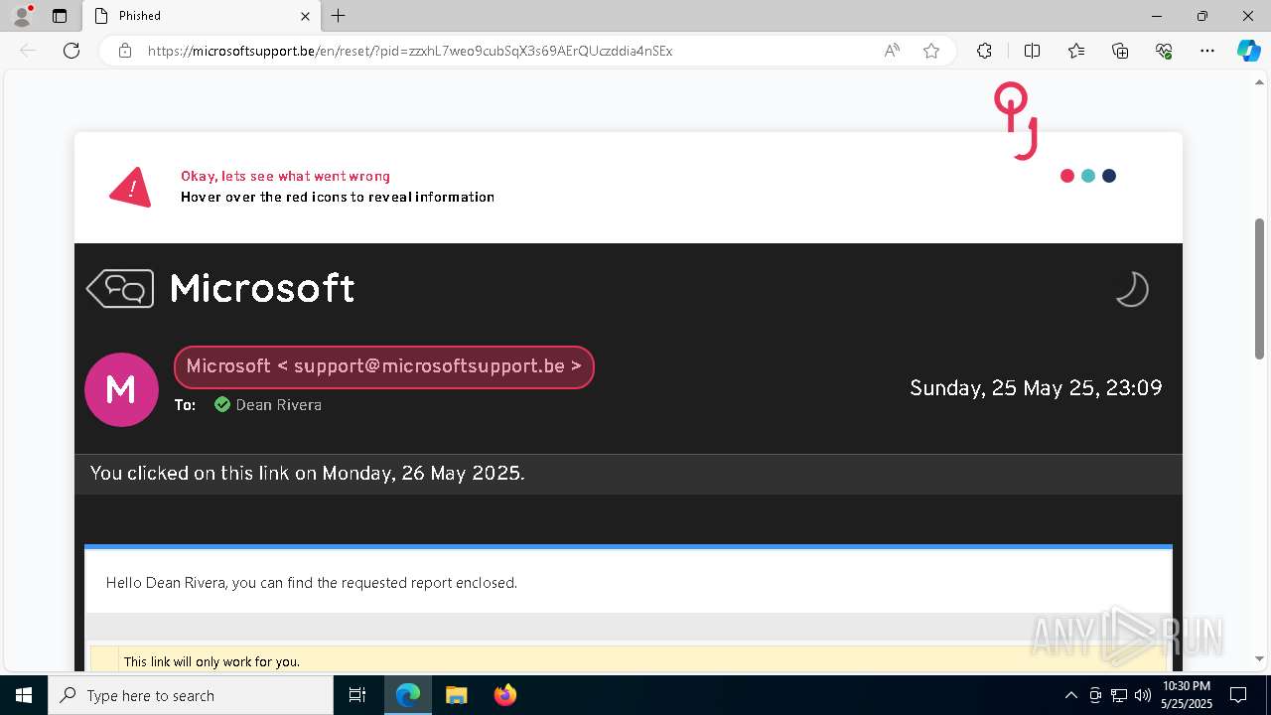Click the highlighted sender support@microsoftsupport.be
The width and height of the screenshot is (1271, 715).
coord(384,366)
